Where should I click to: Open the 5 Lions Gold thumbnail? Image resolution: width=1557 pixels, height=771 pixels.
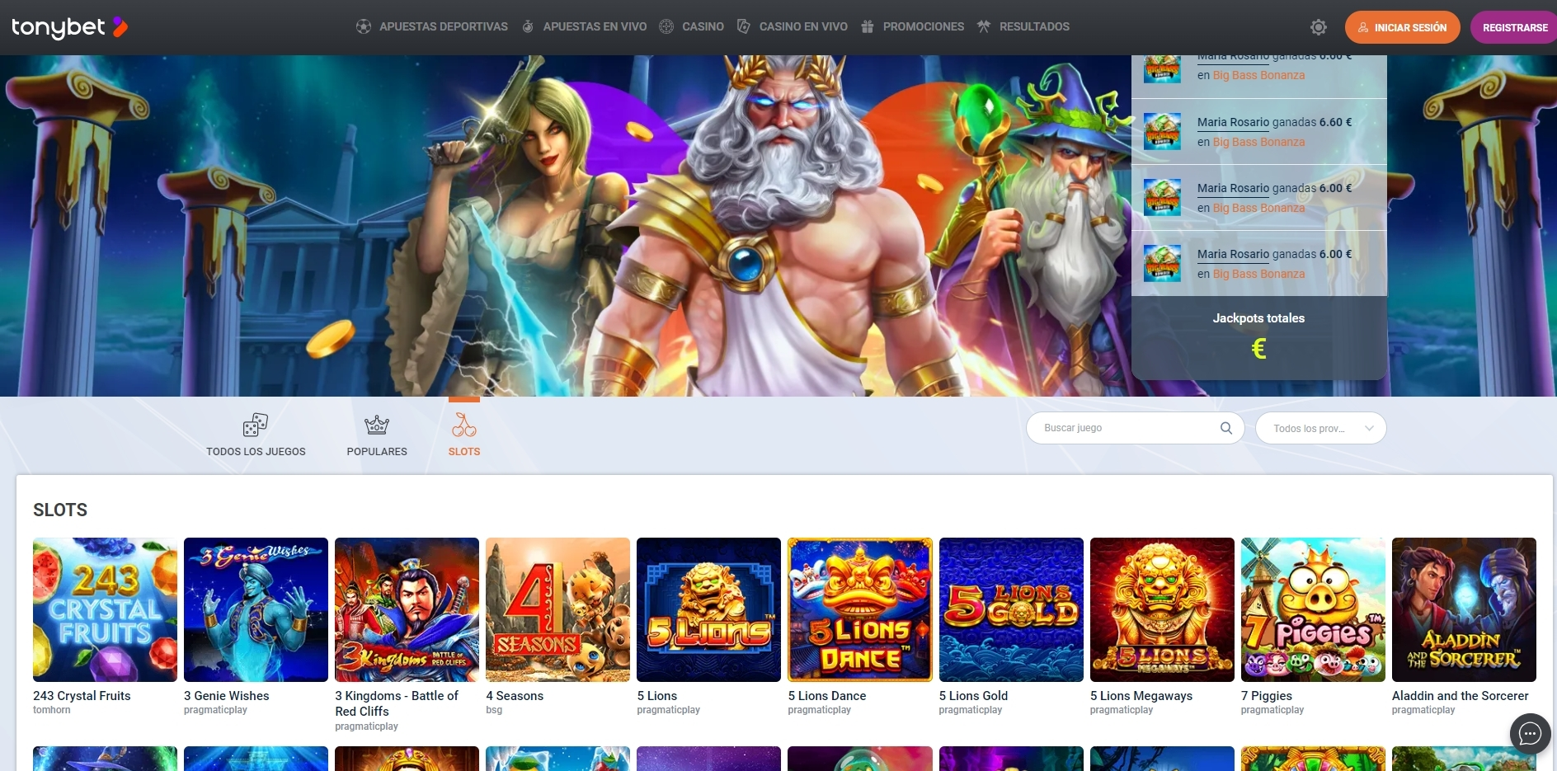(x=1011, y=609)
